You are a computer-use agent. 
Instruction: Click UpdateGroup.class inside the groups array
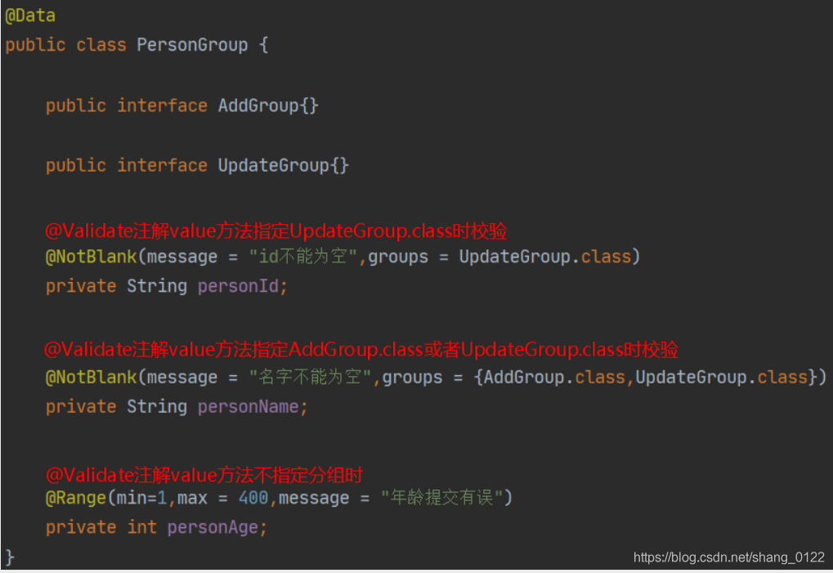tap(722, 377)
